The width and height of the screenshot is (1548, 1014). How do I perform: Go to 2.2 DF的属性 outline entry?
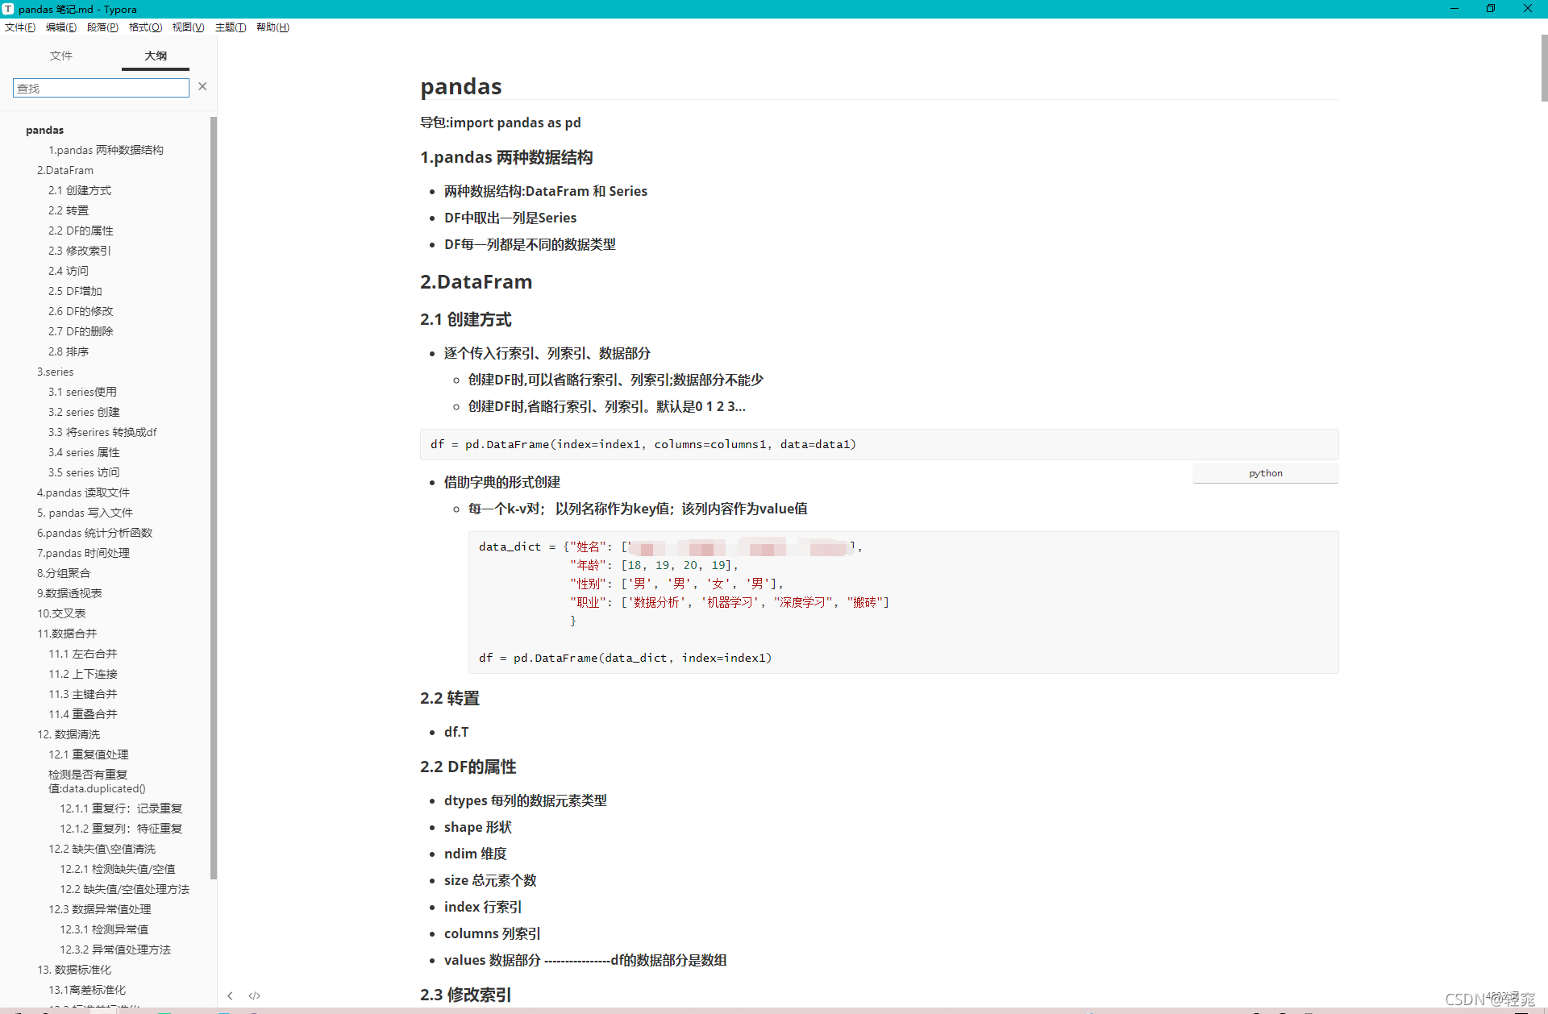81,231
